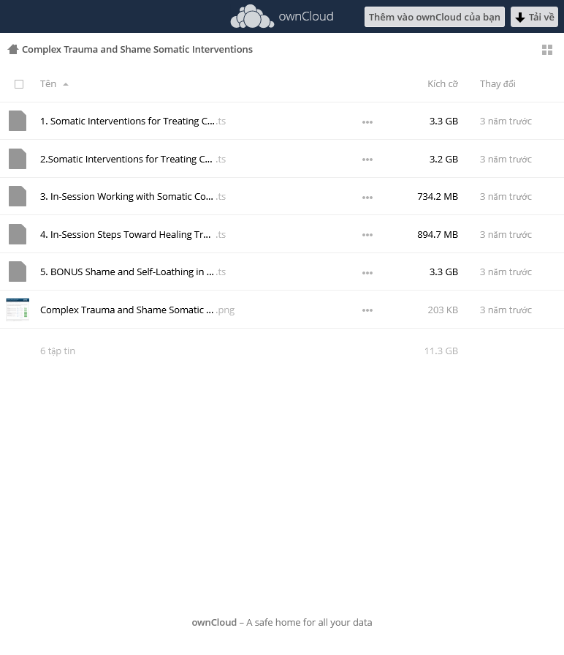
Task: Open Complex Trauma and Shame Somatic png
Action: click(x=137, y=310)
